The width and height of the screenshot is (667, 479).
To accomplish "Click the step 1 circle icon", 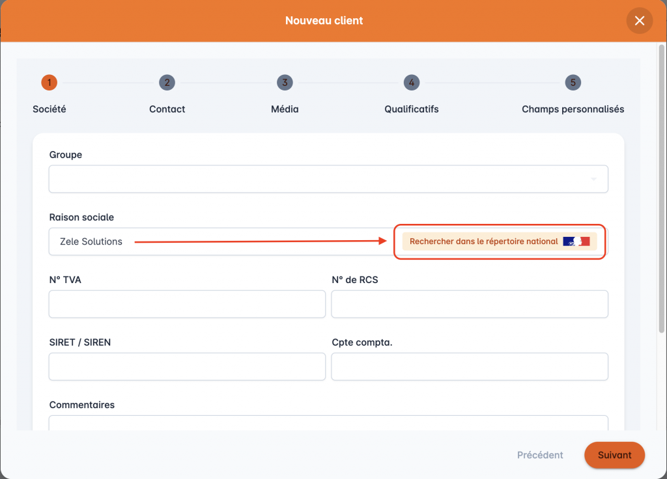I will click(49, 83).
